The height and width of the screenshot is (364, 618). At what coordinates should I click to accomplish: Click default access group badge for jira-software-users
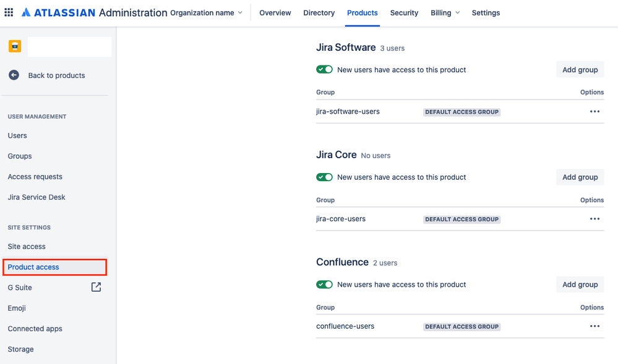click(x=462, y=112)
